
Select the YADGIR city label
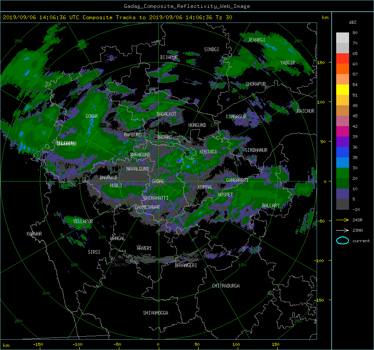(288, 63)
